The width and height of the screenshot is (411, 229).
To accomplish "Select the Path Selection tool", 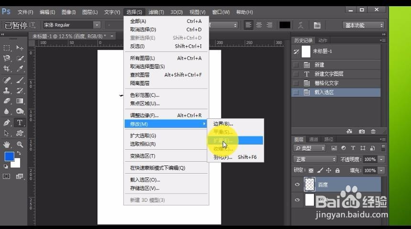I will coord(7,133).
